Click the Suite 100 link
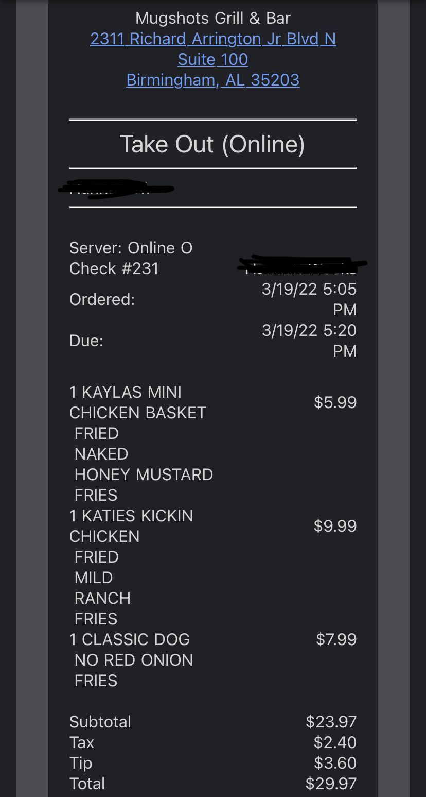 [x=213, y=60]
